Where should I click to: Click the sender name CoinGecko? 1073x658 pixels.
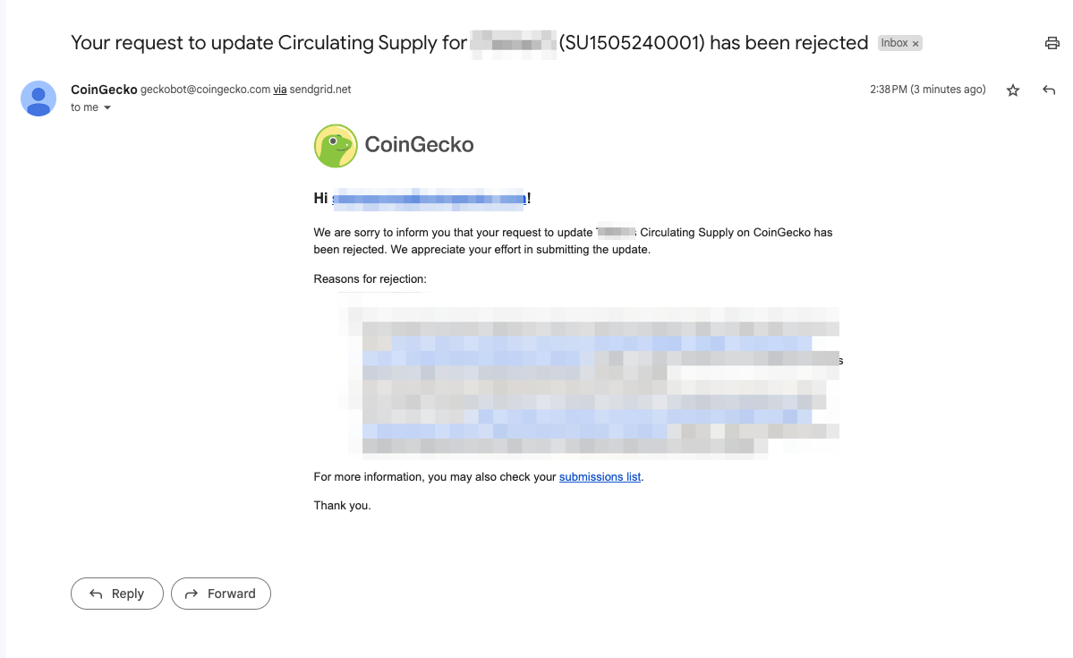(104, 90)
